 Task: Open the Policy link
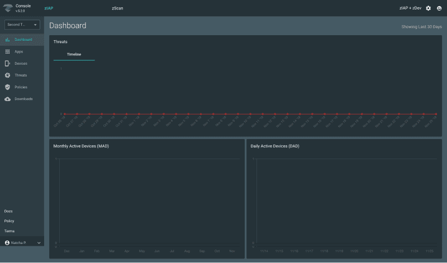[9, 221]
